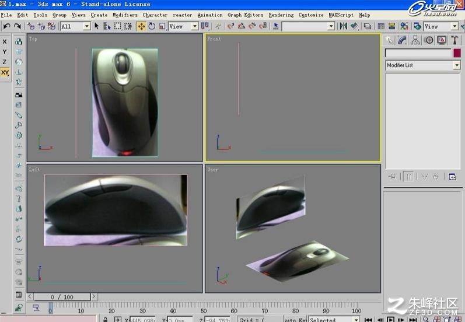Viewport: 465px width, 322px height.
Task: Switch to the Display command panel tab
Action: tap(442, 40)
